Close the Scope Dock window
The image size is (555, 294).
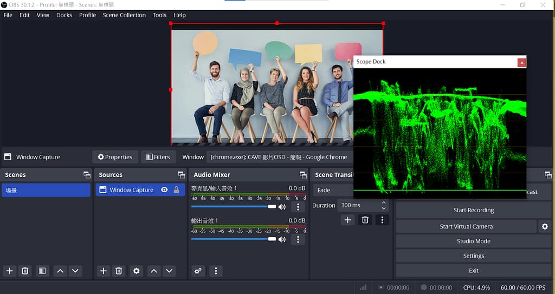[522, 63]
